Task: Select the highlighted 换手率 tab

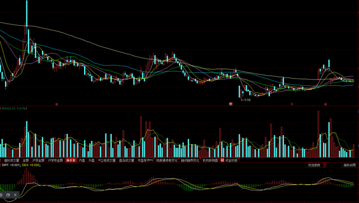Action: pyautogui.click(x=71, y=160)
